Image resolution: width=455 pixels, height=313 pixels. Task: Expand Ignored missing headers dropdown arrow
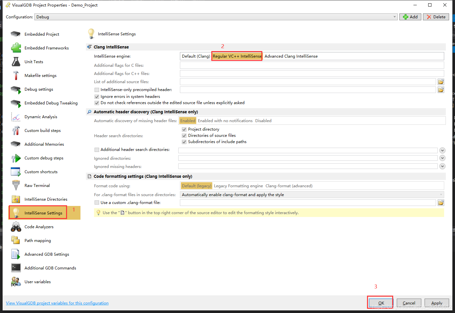442,166
